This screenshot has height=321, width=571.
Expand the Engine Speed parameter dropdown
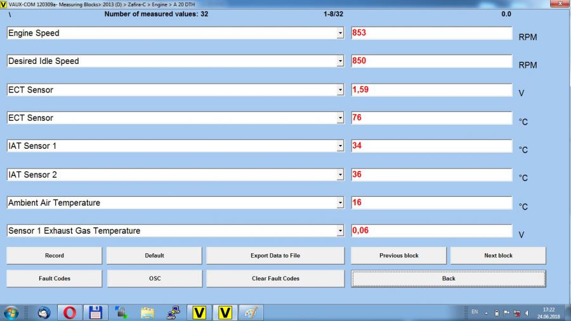[x=340, y=33]
